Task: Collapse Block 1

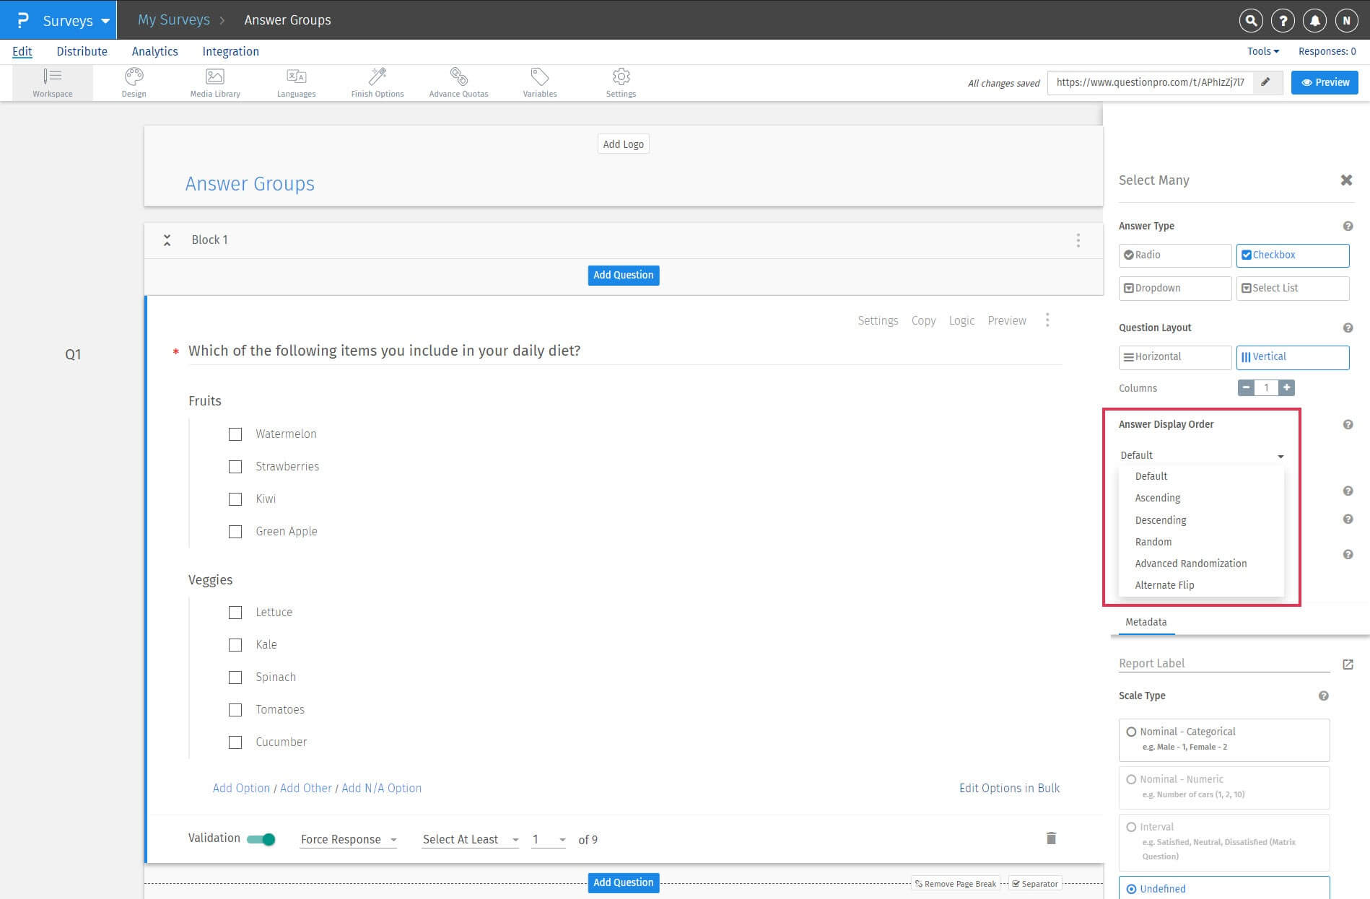Action: click(167, 240)
